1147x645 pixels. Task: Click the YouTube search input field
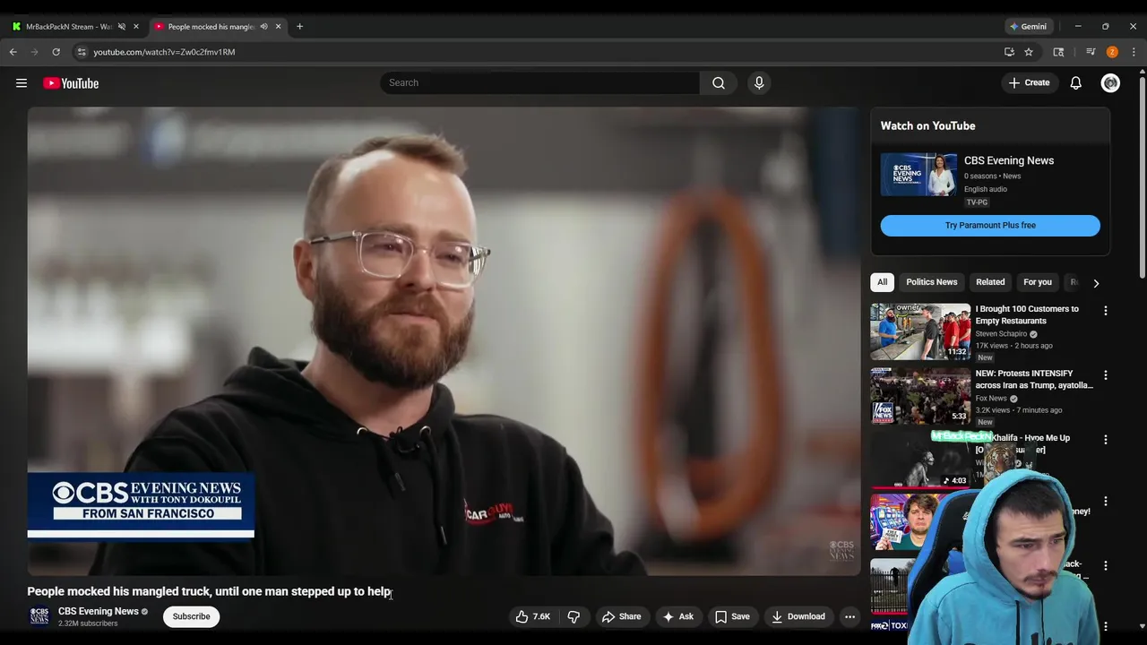tap(539, 82)
